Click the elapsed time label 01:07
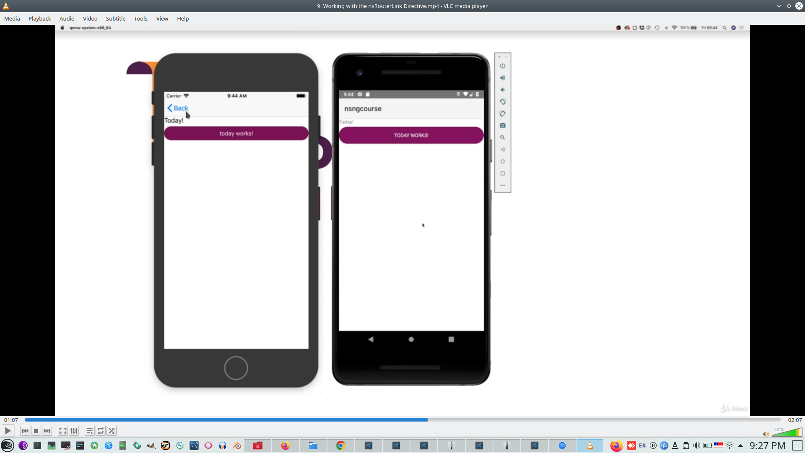The height and width of the screenshot is (453, 805). point(11,420)
